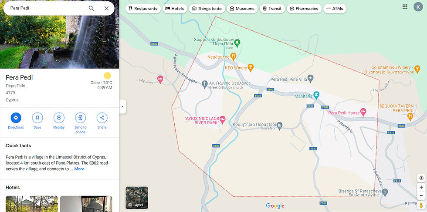Select Sequoia Tavern marker
This screenshot has height=212, width=427.
pyautogui.click(x=410, y=117)
